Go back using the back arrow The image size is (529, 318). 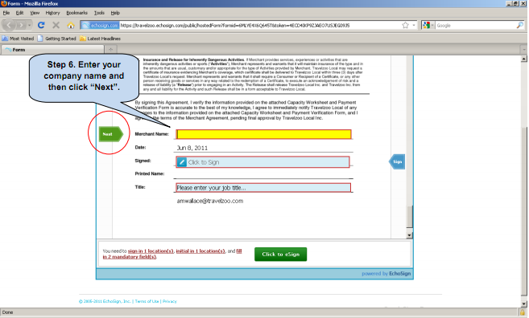pyautogui.click(x=9, y=25)
